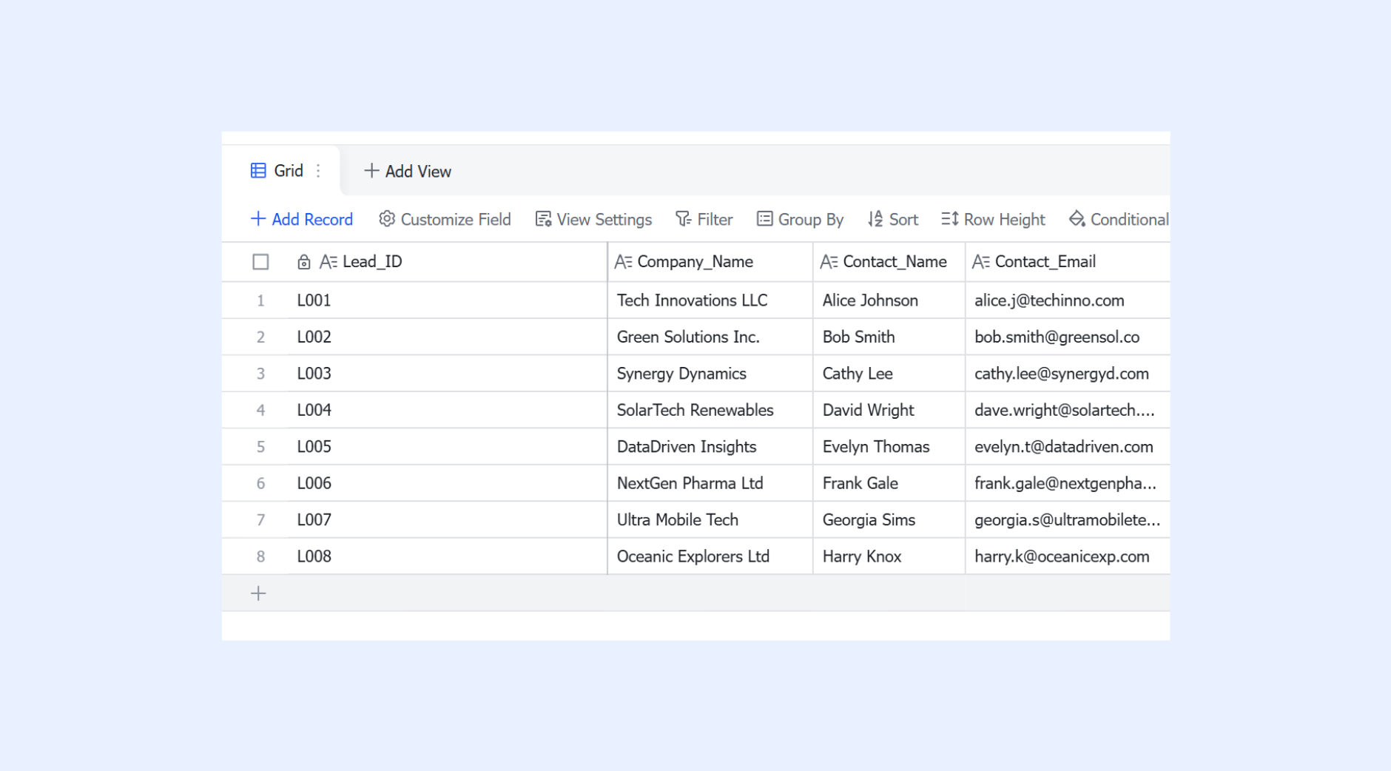This screenshot has width=1391, height=771.
Task: Click the Add Record label
Action: [x=312, y=220]
